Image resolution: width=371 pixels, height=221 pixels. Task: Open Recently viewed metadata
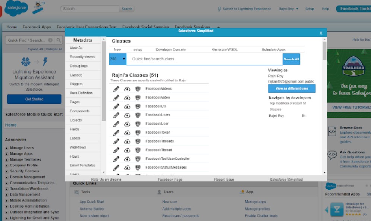pyautogui.click(x=83, y=57)
